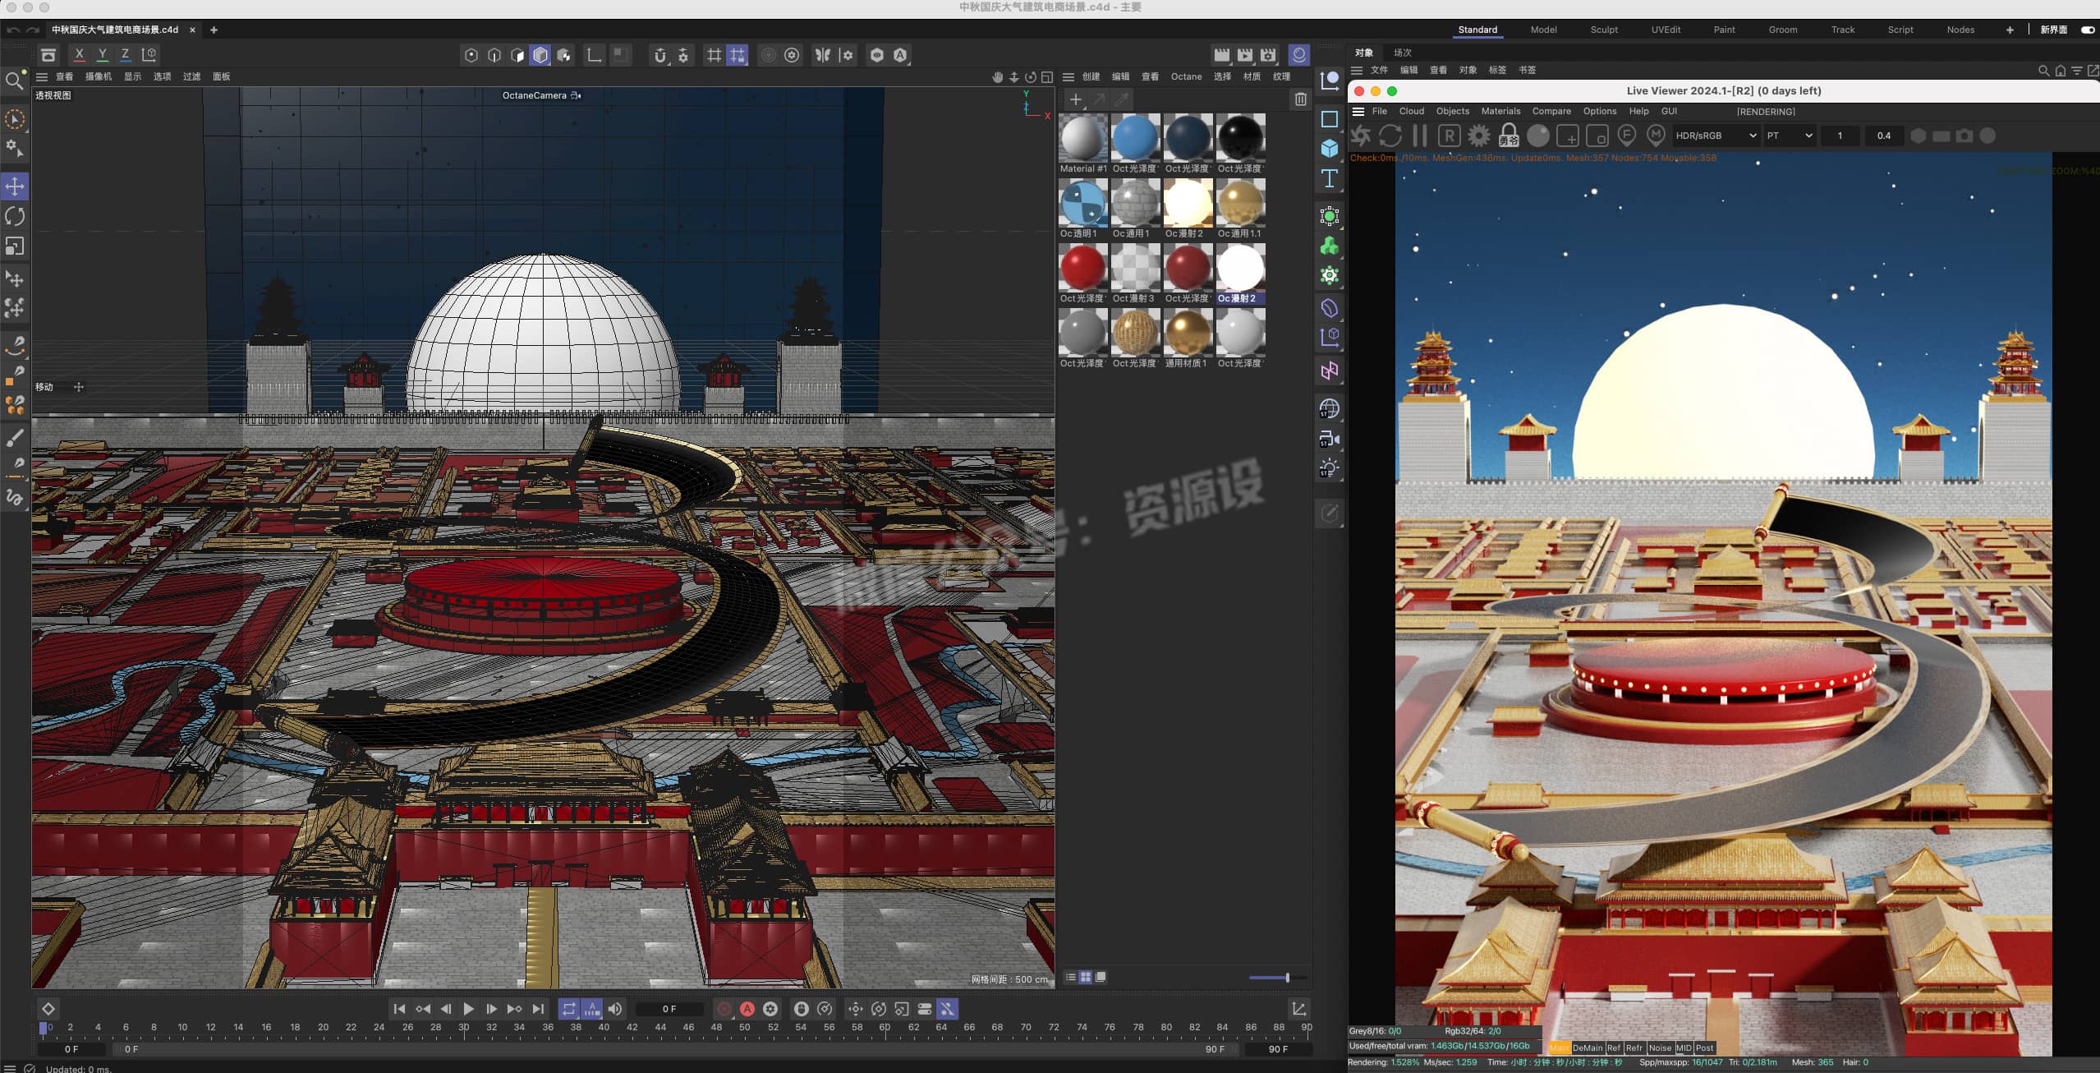The image size is (2100, 1073).
Task: Toggle loop playback in timeline
Action: pos(568,1009)
